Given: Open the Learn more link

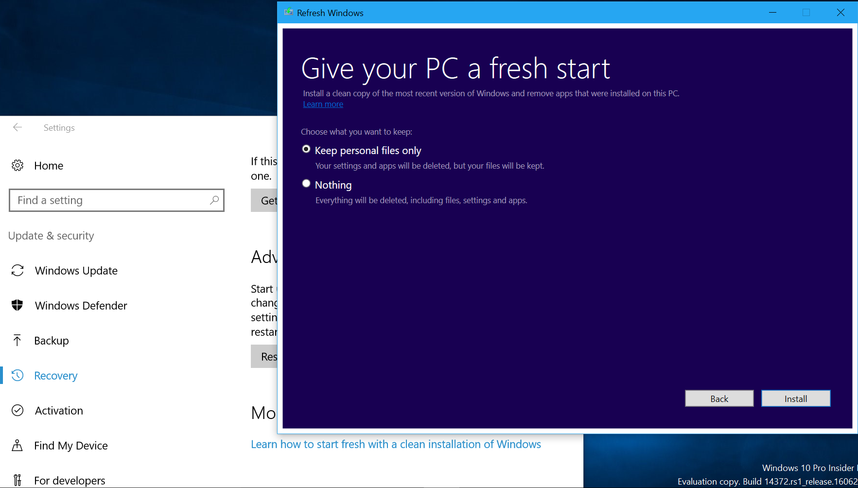Looking at the screenshot, I should pyautogui.click(x=323, y=104).
